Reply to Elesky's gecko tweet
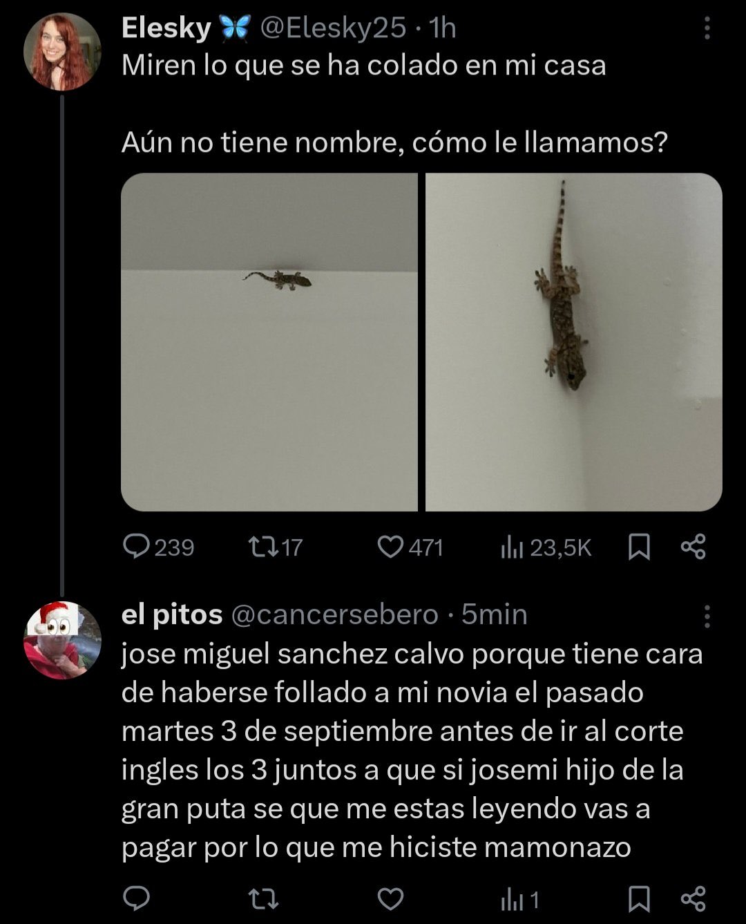Image resolution: width=746 pixels, height=924 pixels. pos(137,547)
